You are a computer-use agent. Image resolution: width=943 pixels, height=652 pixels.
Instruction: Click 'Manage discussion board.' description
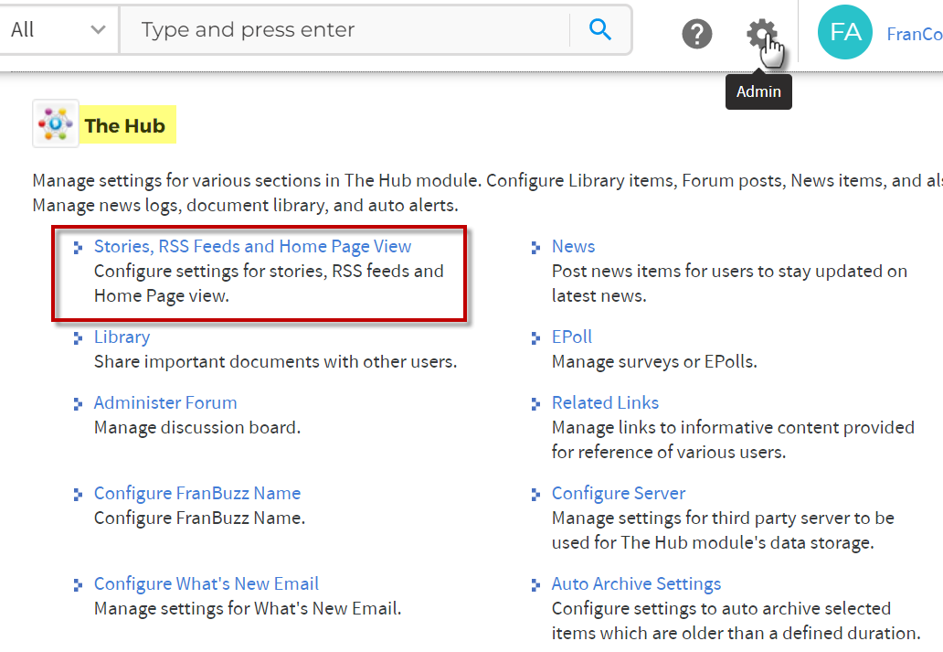197,427
